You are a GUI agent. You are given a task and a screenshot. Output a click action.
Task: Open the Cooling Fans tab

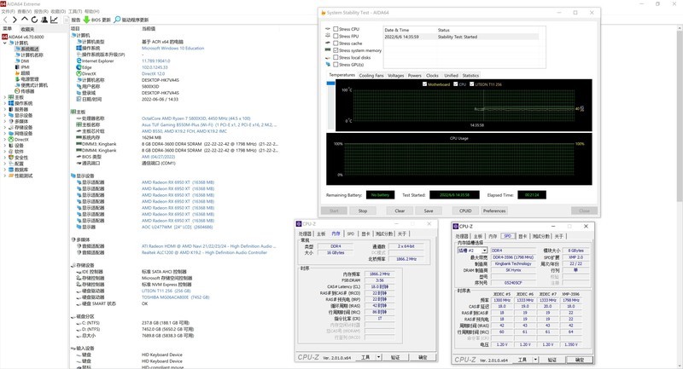(371, 75)
